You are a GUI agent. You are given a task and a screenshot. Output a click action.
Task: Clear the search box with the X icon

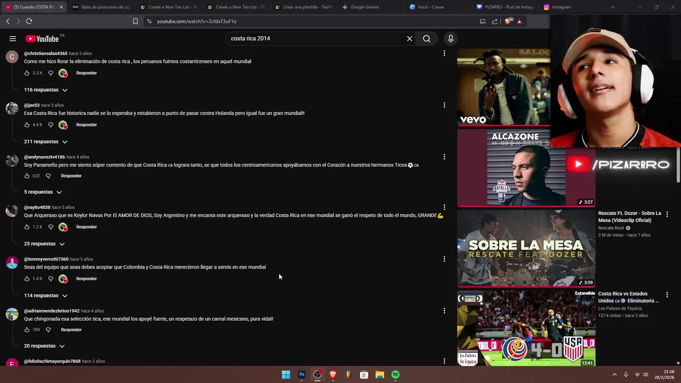[410, 38]
